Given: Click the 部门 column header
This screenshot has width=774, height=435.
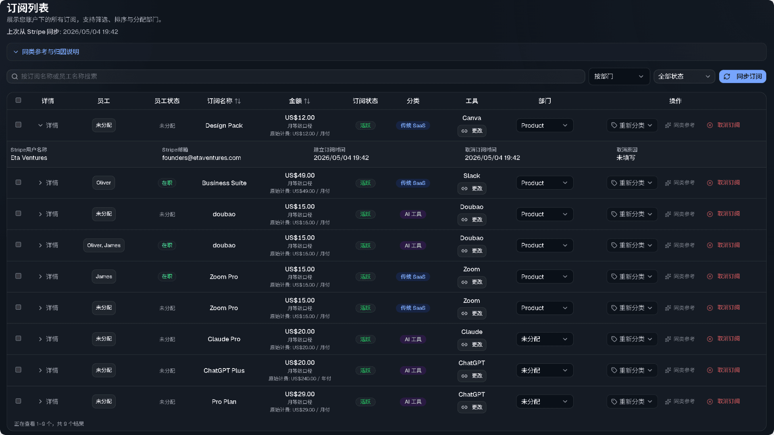Looking at the screenshot, I should [545, 101].
